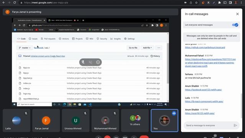Switch to the Projects tab in GitHub
This screenshot has width=245, height=138.
click(x=77, y=39)
